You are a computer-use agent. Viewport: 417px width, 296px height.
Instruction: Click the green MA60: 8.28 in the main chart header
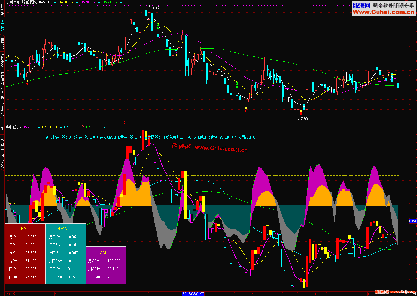click(x=111, y=2)
